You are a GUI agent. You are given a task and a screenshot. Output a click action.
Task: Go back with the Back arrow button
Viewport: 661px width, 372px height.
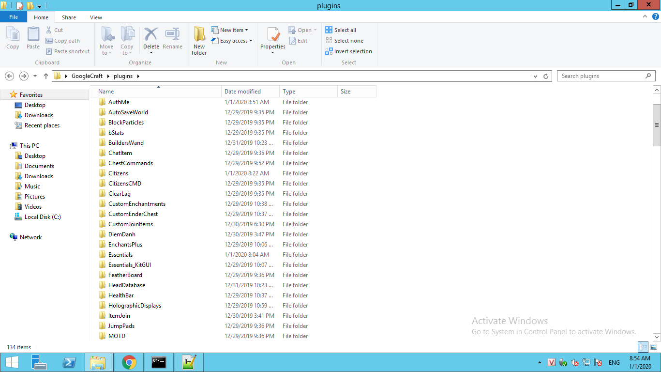tap(9, 76)
